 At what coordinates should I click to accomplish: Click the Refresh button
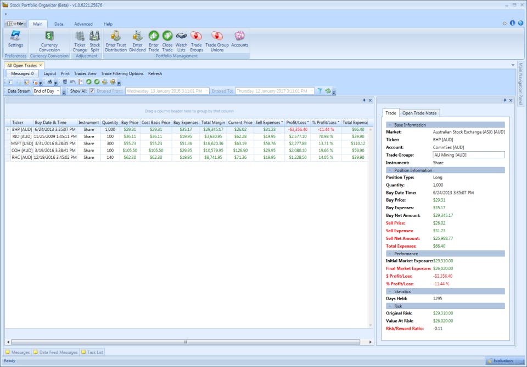pyautogui.click(x=155, y=73)
